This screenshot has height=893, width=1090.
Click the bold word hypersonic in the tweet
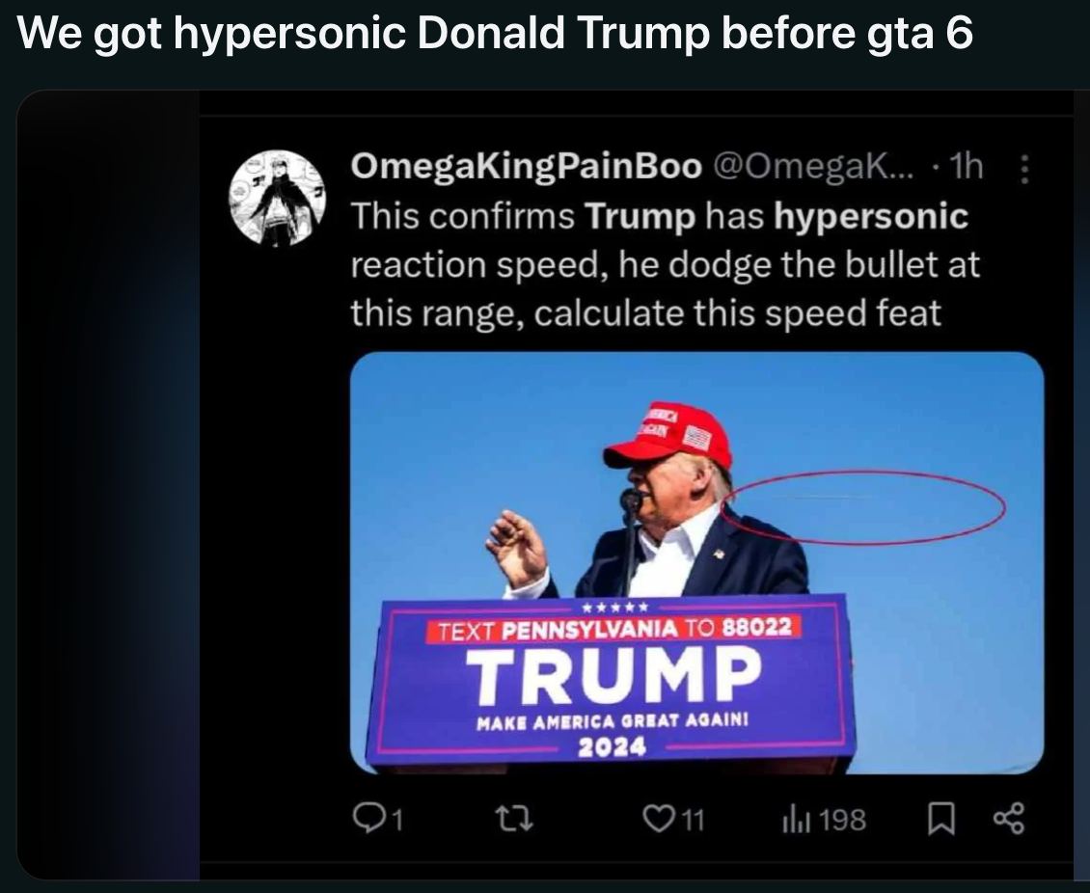point(871,216)
